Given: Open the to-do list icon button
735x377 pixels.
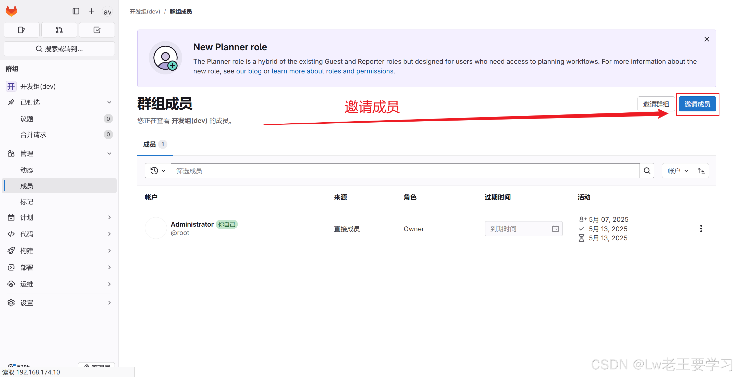Looking at the screenshot, I should tap(97, 30).
